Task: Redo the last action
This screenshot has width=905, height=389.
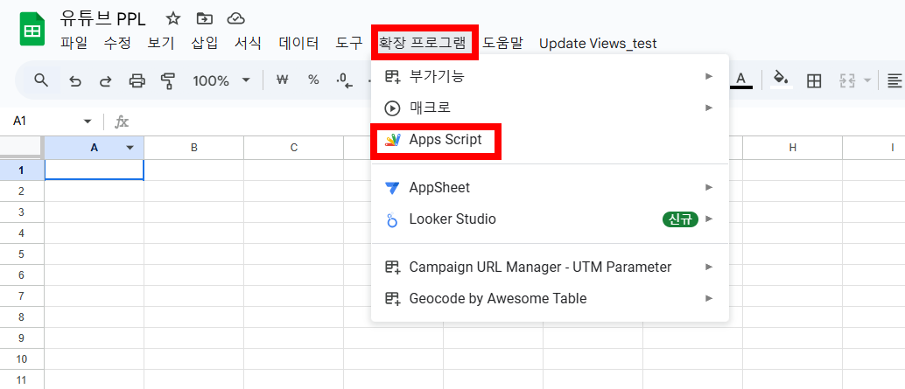Action: coord(105,81)
